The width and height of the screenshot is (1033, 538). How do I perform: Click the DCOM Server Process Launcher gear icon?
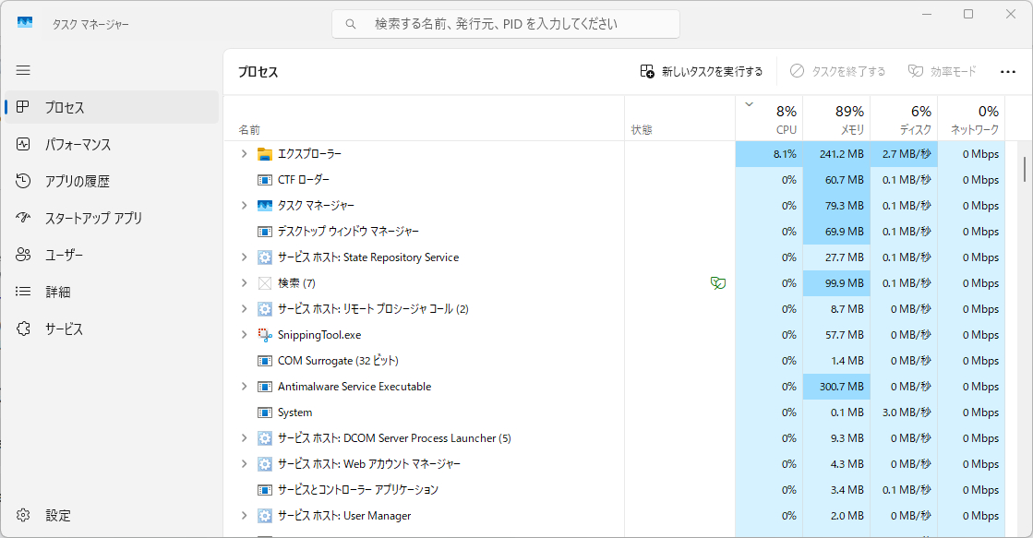click(265, 438)
